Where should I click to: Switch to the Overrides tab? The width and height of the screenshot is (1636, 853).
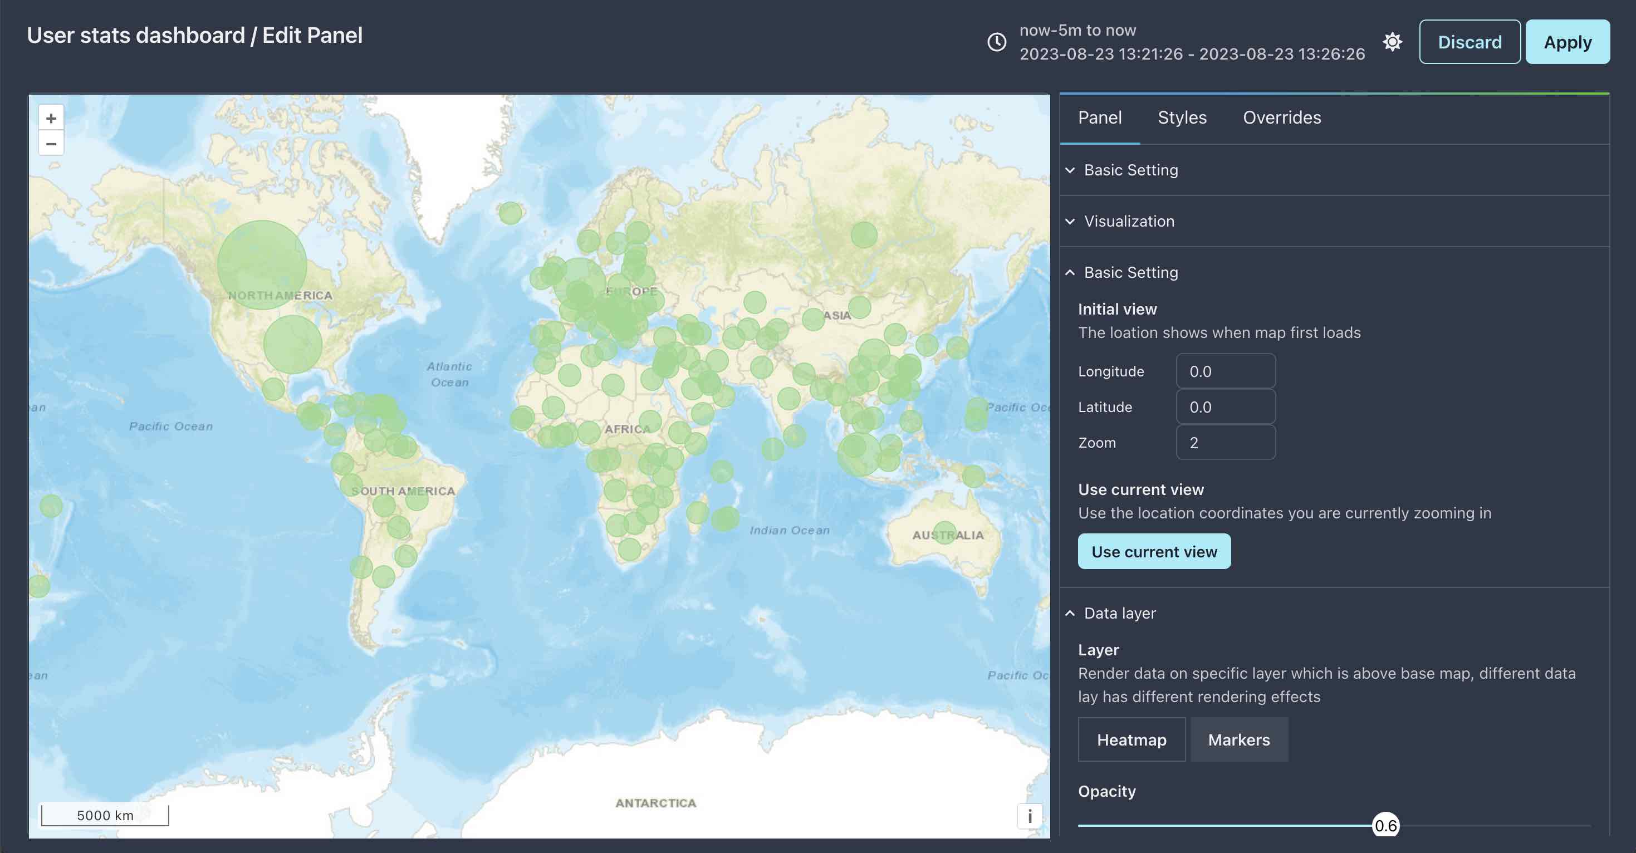(x=1282, y=117)
